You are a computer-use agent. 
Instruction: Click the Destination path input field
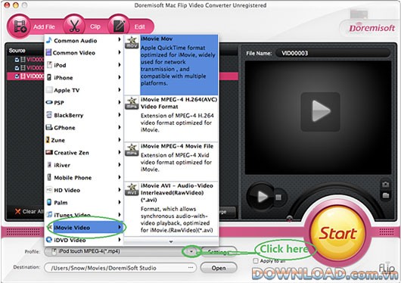[x=120, y=268]
